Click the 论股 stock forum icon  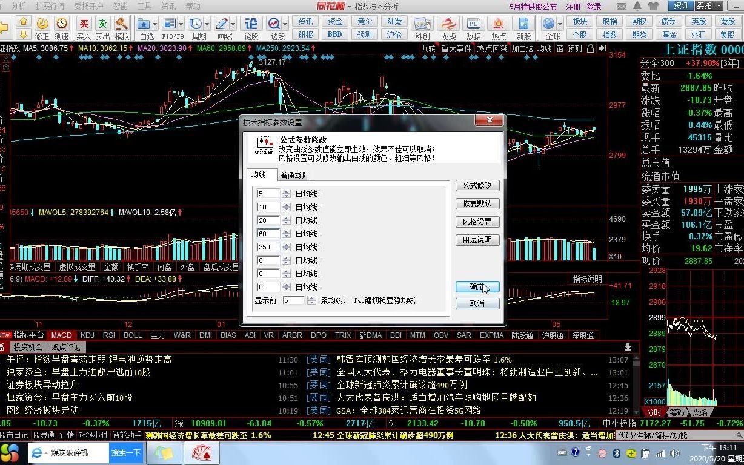(x=250, y=24)
